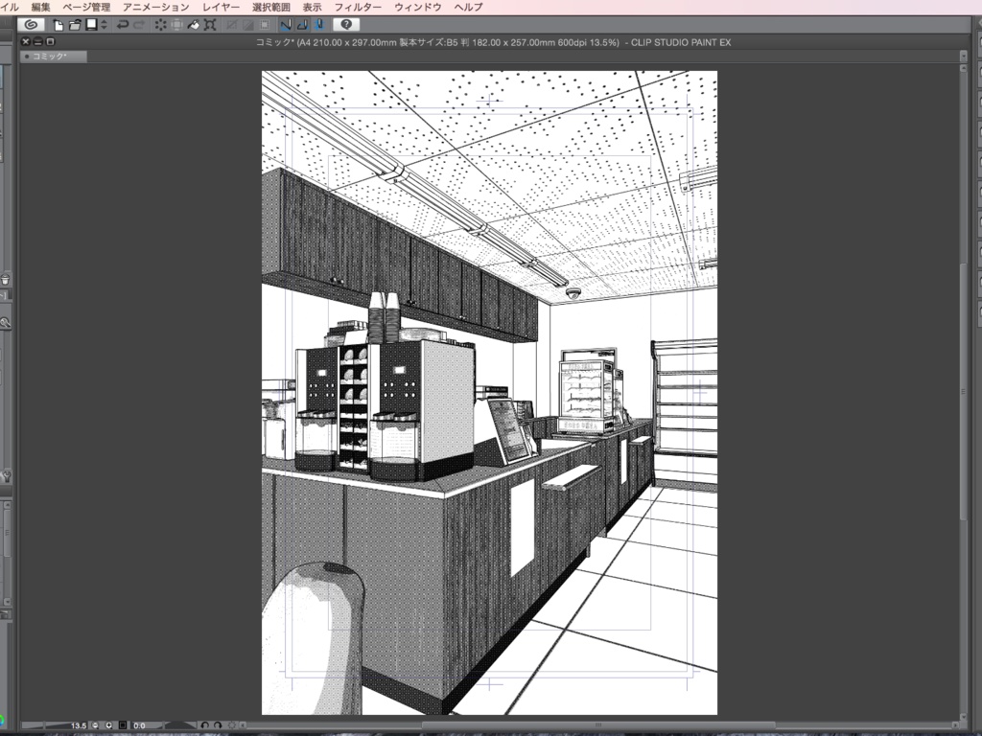Fit canvas to screen icon in status bar
The height and width of the screenshot is (736, 982).
click(123, 725)
